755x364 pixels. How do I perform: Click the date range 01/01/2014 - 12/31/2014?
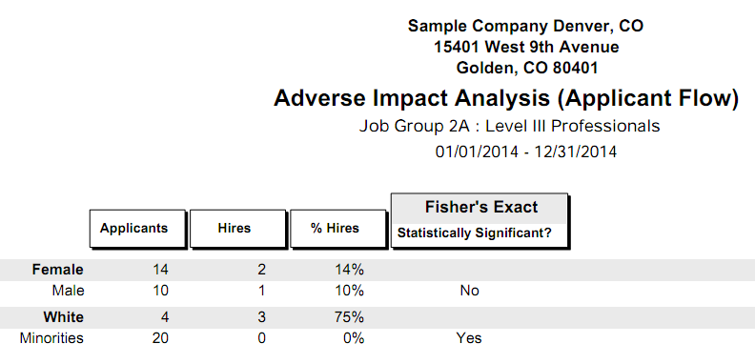point(526,152)
